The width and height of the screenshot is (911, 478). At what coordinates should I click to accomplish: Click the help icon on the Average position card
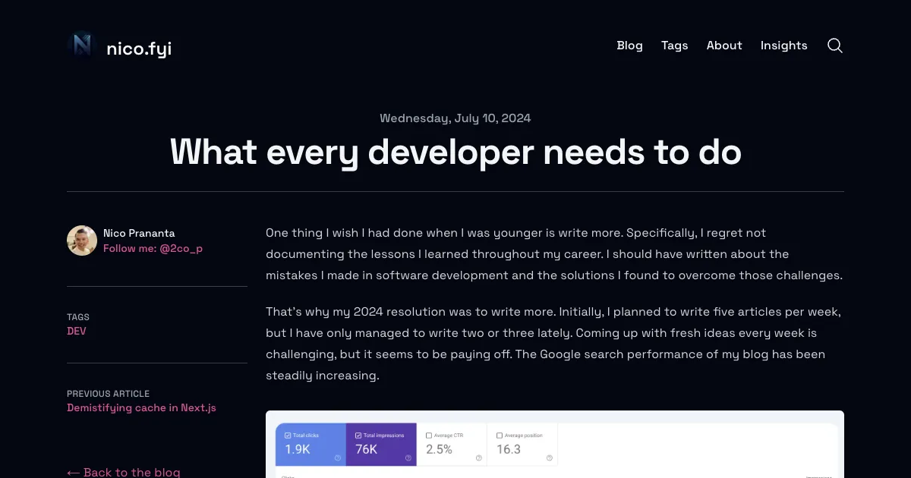point(549,458)
